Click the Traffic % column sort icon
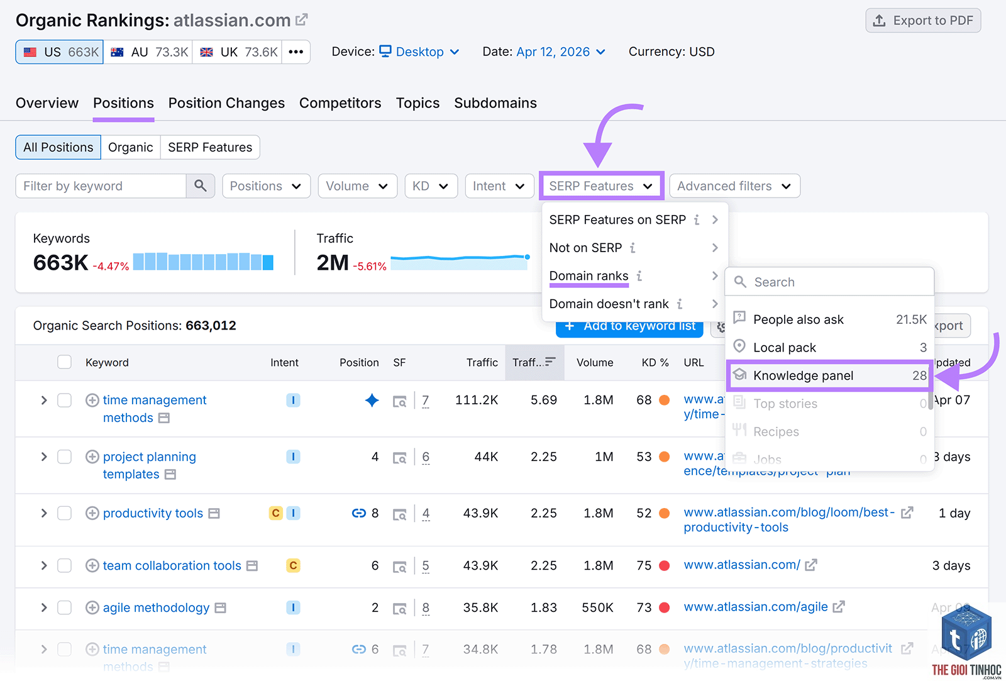 click(550, 362)
